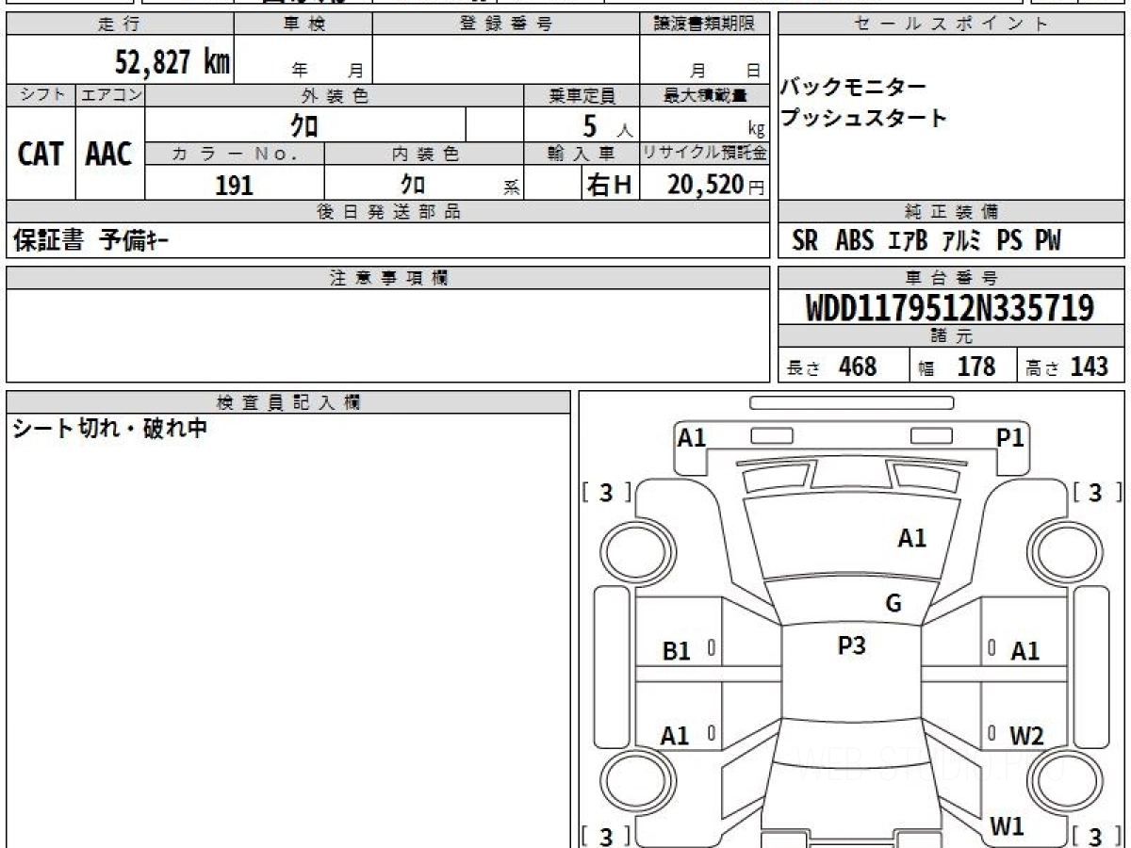Click the エアコン header
The height and width of the screenshot is (848, 1131).
click(x=110, y=95)
